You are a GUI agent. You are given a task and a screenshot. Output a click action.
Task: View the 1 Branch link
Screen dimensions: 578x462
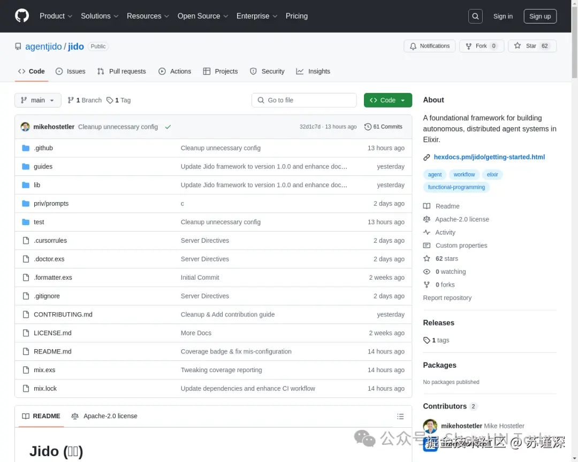point(85,100)
